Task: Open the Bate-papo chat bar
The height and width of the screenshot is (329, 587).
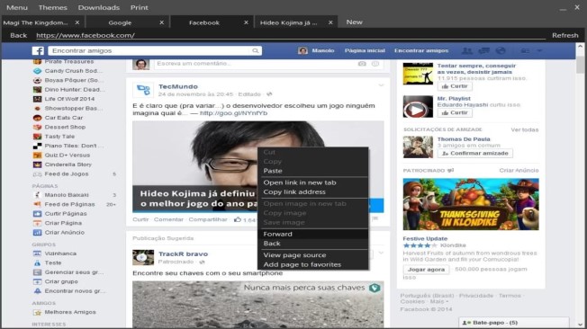Action: coord(513,323)
